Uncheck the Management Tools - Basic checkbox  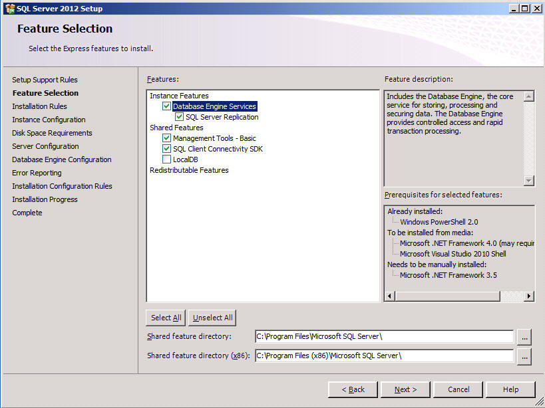click(166, 138)
